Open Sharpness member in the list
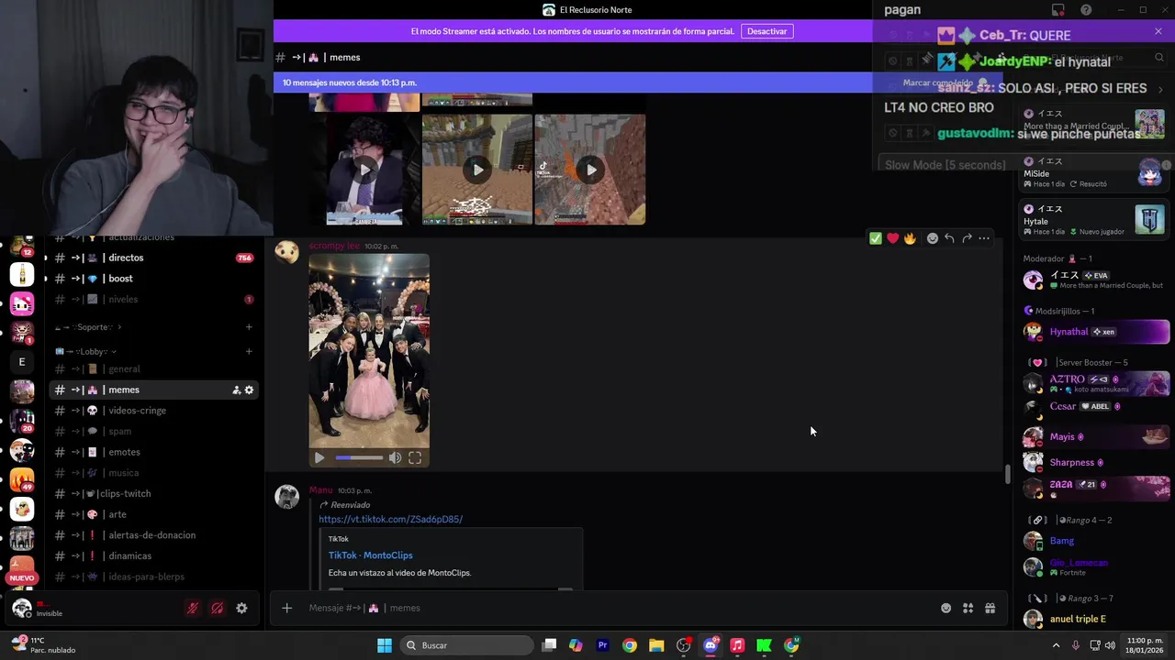Screen dimensions: 1175x660 [1096, 462]
